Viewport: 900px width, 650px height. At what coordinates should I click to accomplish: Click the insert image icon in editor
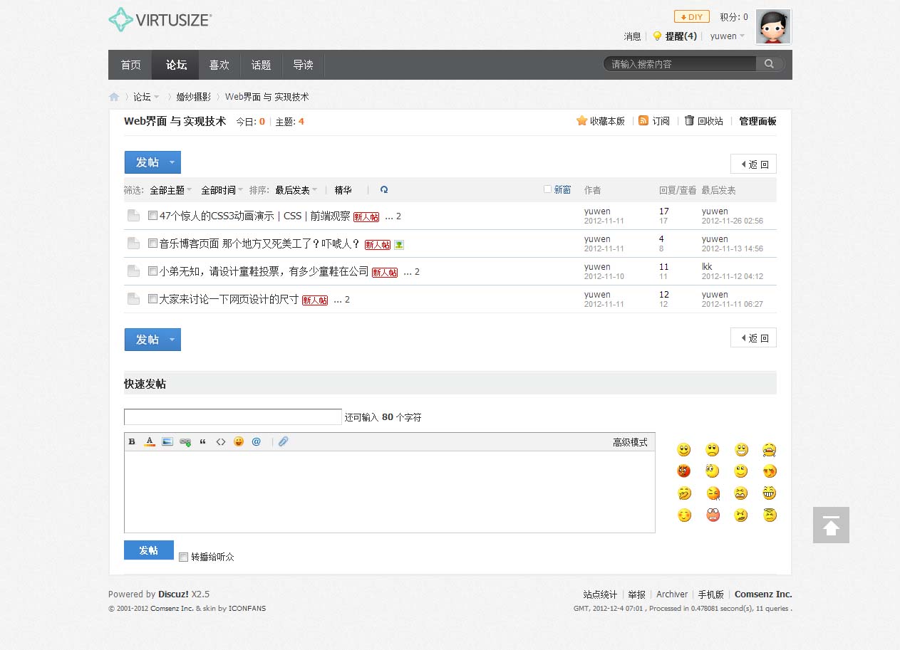(x=167, y=441)
